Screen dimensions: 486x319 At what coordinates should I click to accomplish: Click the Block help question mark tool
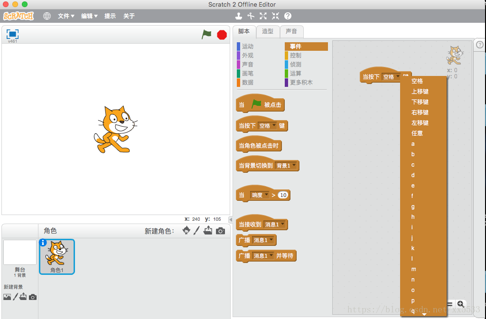coord(288,16)
